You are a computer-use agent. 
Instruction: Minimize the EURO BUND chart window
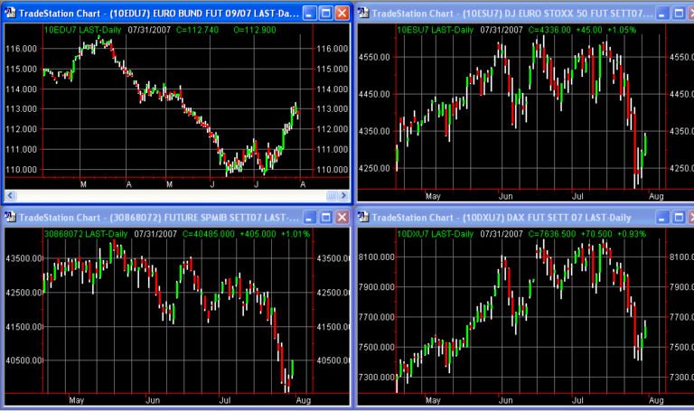coord(308,13)
